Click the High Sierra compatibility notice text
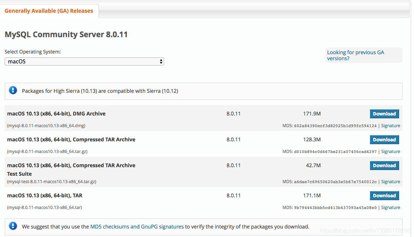This screenshot has height=237, width=414. tap(100, 91)
